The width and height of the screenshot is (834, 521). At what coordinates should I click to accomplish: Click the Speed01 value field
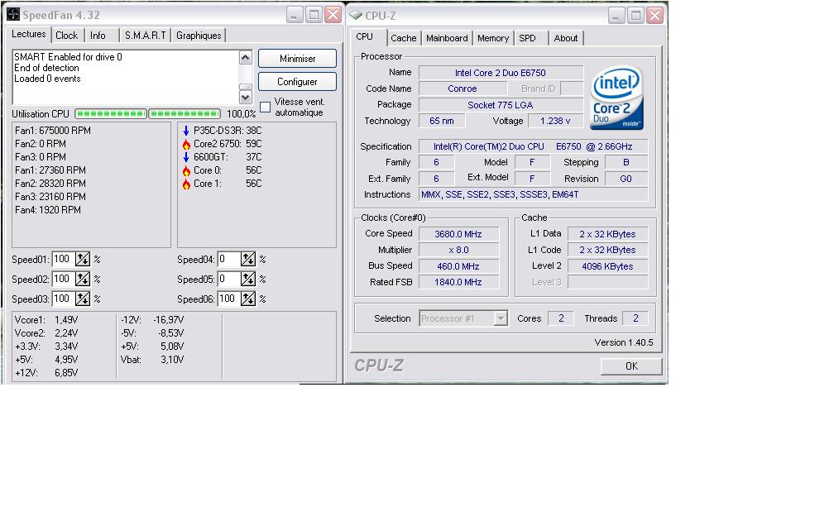(63, 260)
